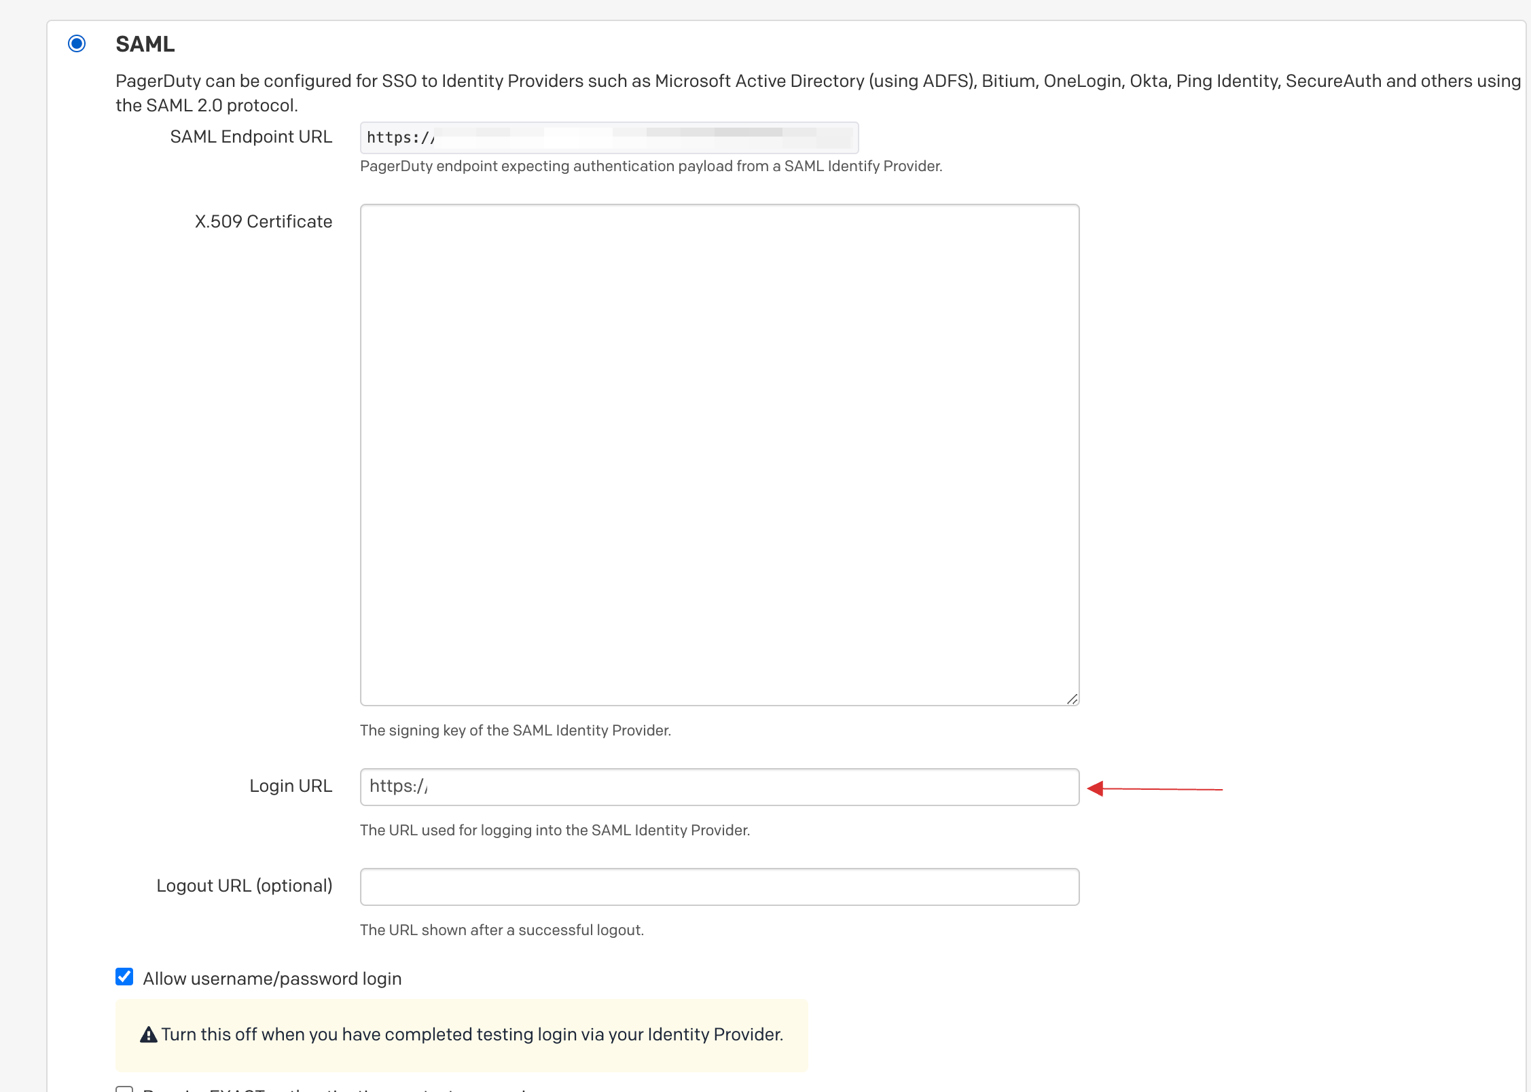Viewport: 1531px width, 1092px height.
Task: Click the 'Logout URL (optional)' label
Action: [245, 886]
